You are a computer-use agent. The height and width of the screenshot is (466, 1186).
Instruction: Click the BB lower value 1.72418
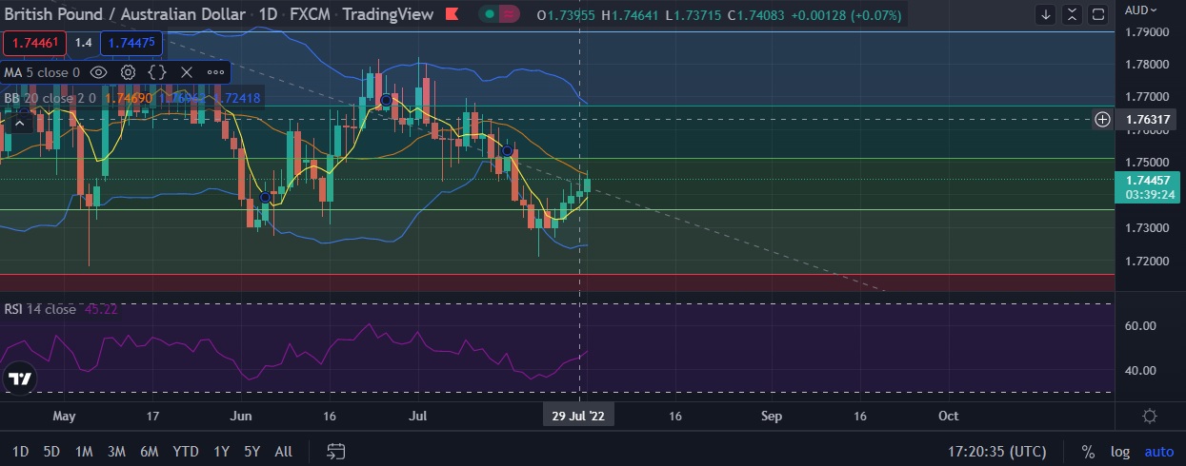click(x=238, y=98)
